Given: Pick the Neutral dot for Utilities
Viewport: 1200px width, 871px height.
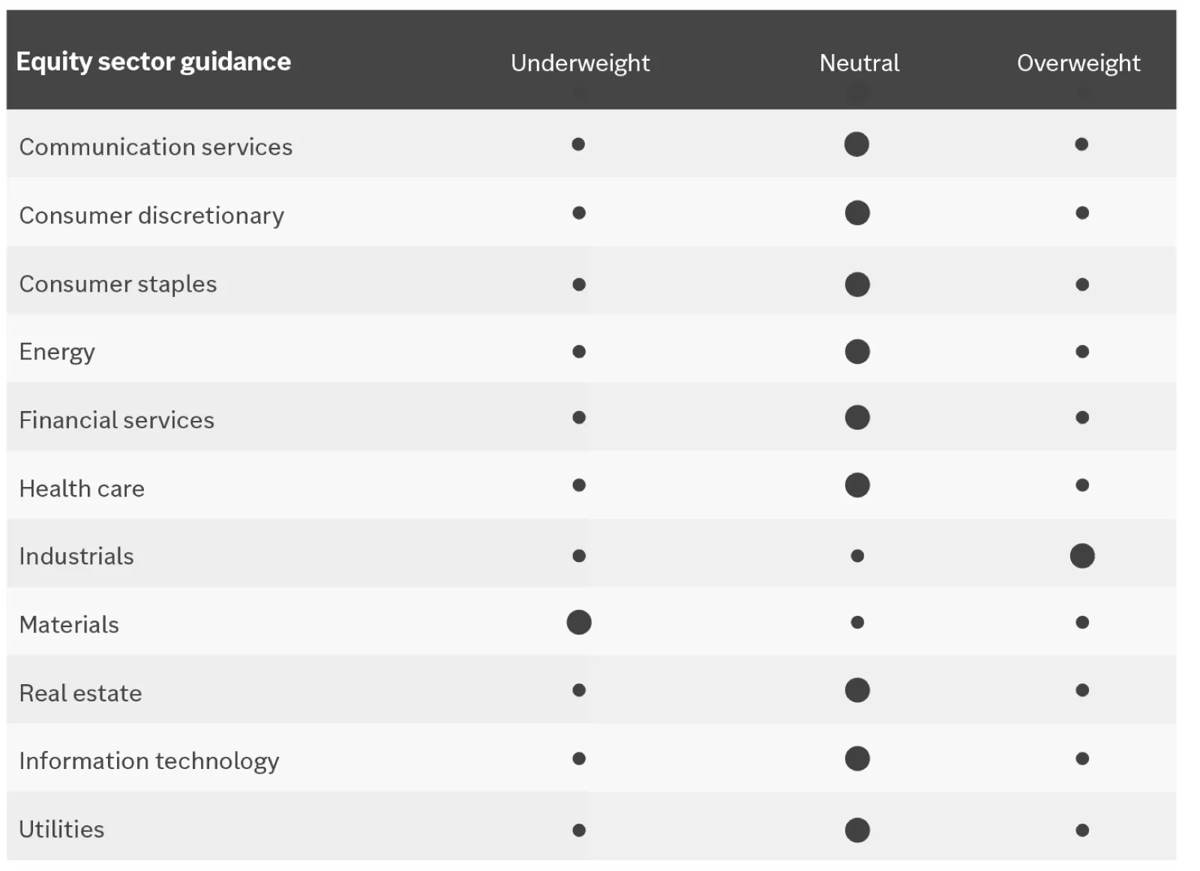Looking at the screenshot, I should (x=856, y=830).
